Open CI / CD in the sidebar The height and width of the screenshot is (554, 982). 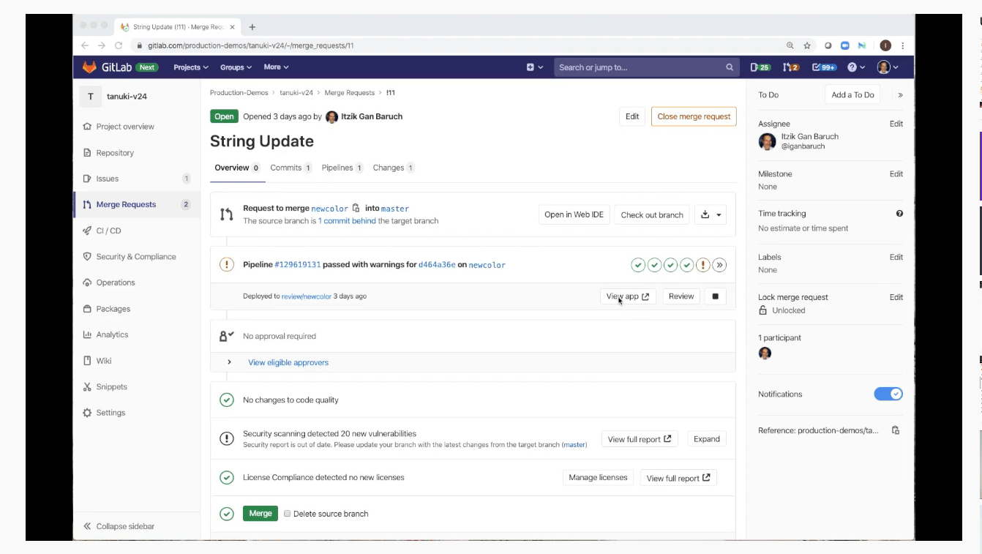point(108,231)
